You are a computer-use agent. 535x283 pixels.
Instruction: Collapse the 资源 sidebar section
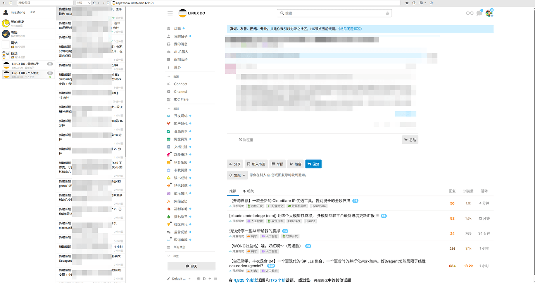(x=169, y=77)
